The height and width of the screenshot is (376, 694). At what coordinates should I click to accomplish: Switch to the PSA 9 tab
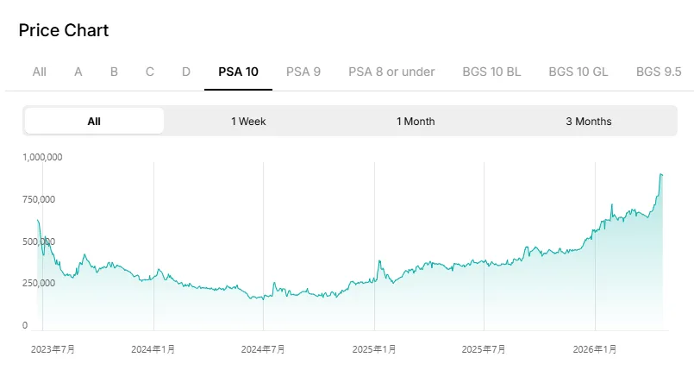(303, 72)
